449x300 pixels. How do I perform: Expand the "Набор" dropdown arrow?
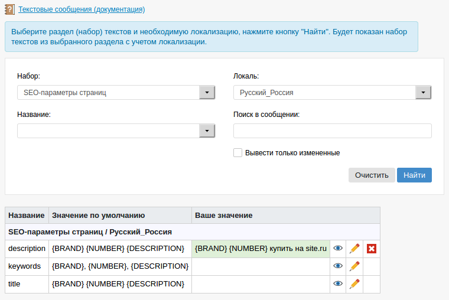point(207,93)
